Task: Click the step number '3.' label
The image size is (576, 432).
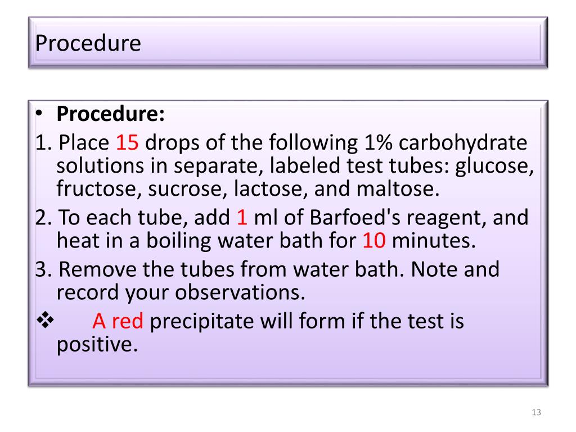Action: coord(44,269)
